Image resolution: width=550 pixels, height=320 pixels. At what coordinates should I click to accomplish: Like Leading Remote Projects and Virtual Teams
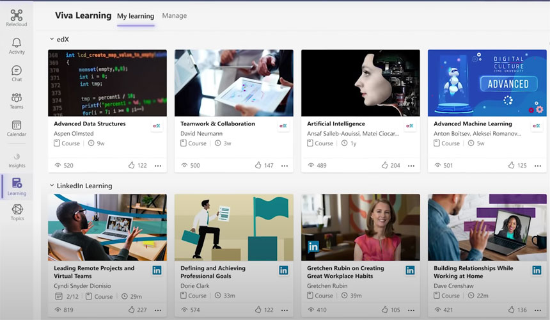click(x=132, y=310)
